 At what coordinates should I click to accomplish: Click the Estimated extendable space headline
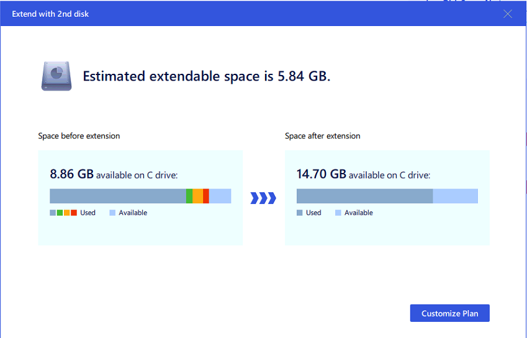(x=206, y=77)
